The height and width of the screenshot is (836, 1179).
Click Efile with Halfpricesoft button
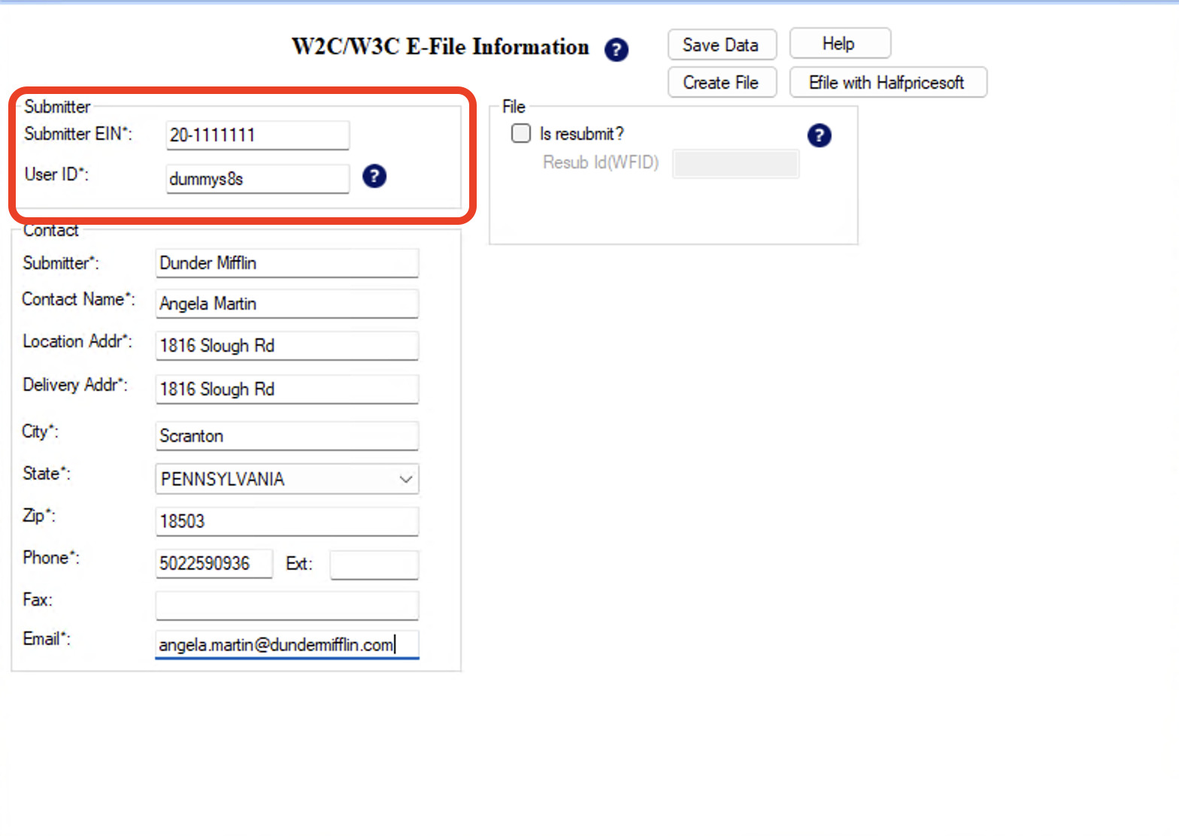click(x=887, y=83)
